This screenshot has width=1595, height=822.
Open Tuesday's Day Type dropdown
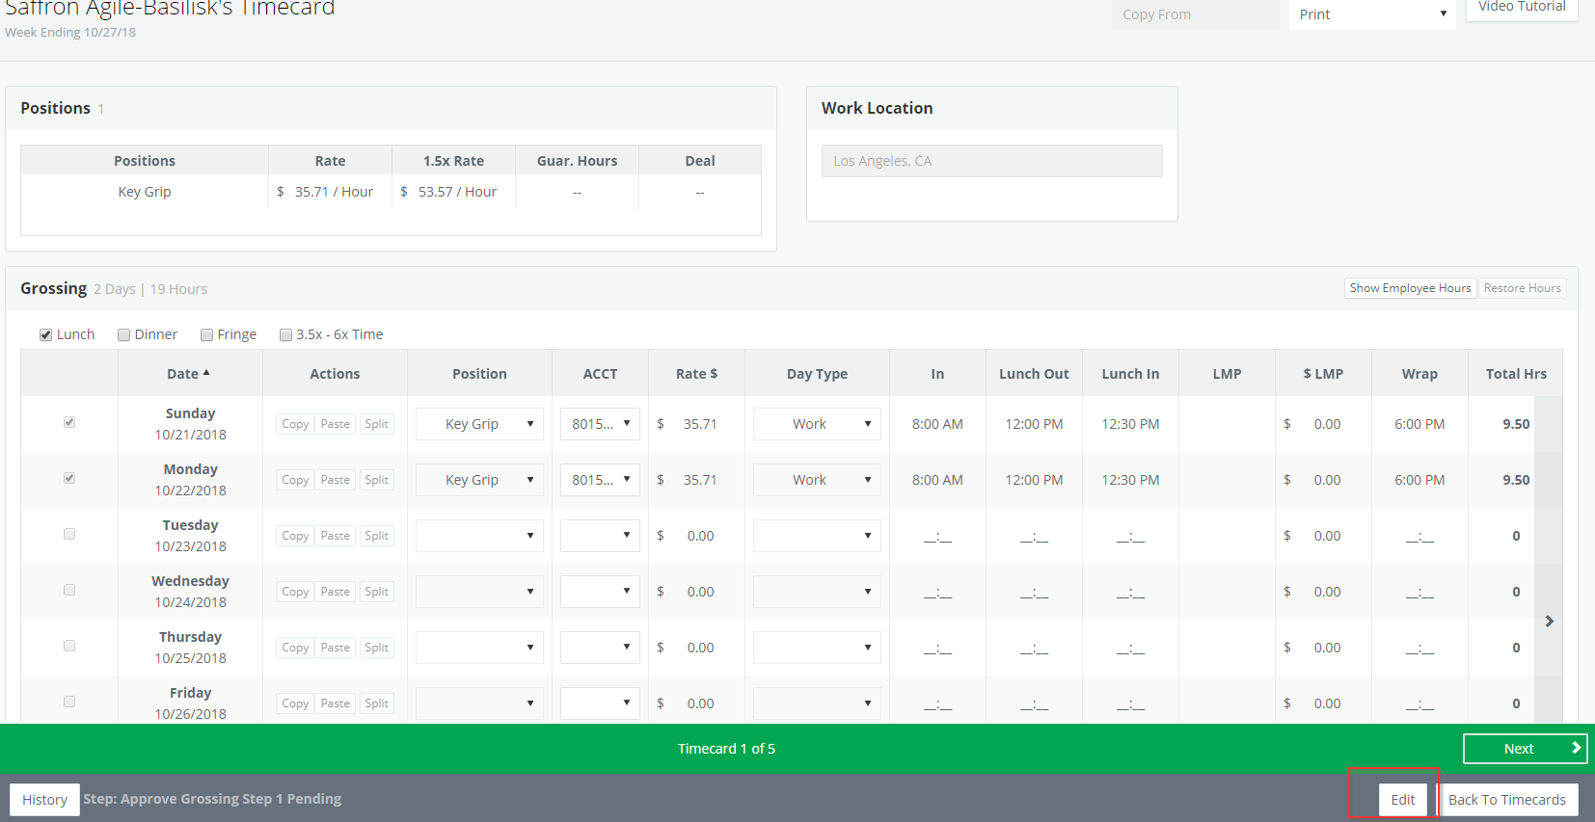click(x=817, y=536)
